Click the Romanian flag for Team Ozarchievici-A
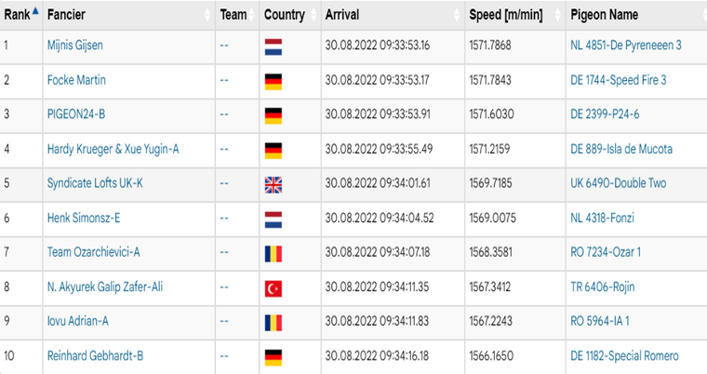The image size is (707, 374). point(273,254)
